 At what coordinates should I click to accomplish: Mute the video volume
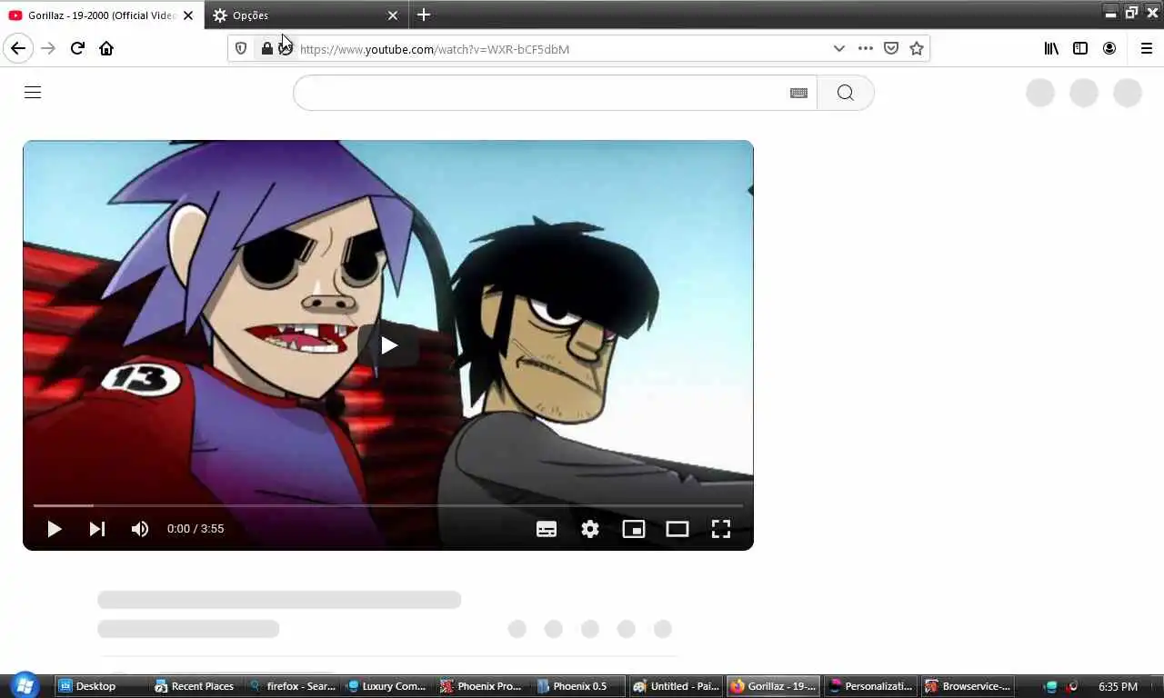(140, 529)
